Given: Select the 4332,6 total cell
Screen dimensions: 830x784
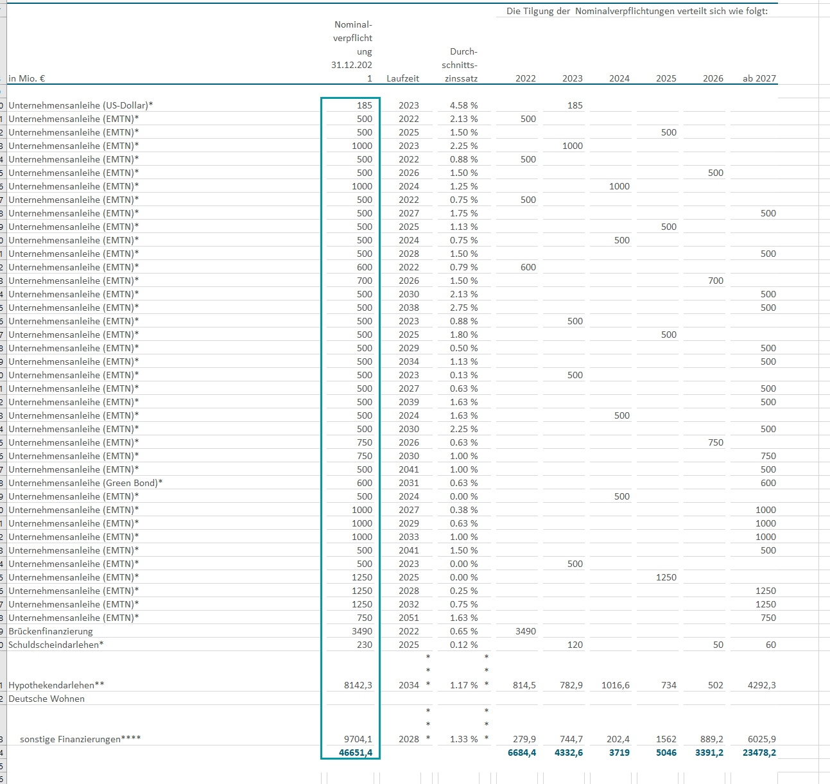Looking at the screenshot, I should pyautogui.click(x=569, y=753).
